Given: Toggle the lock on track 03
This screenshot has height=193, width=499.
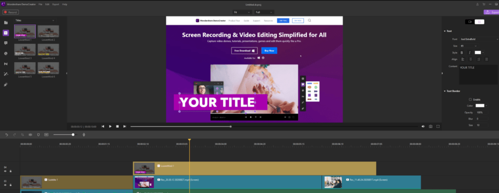Looking at the screenshot, I should pos(10,185).
